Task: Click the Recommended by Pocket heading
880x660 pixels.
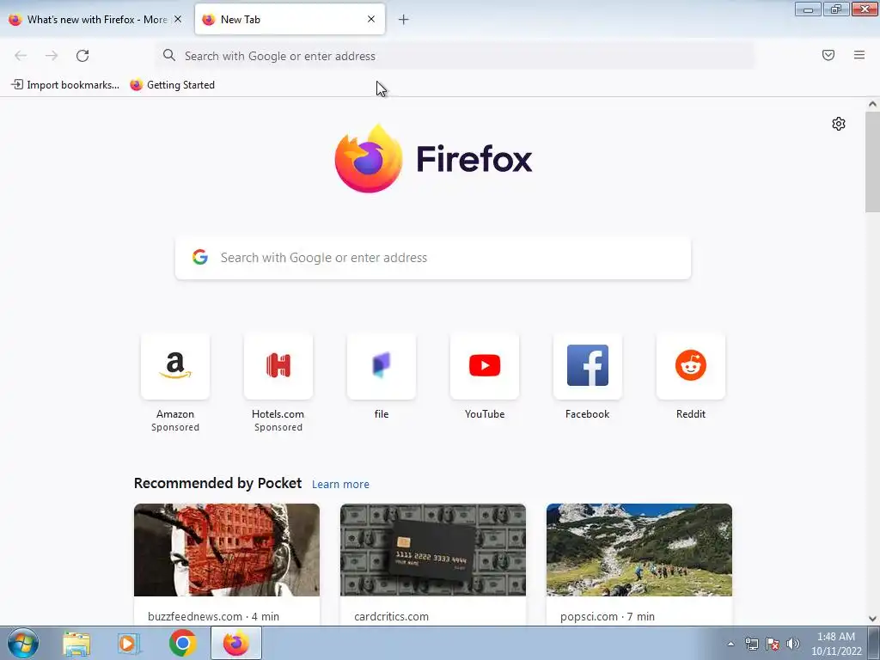Action: (x=217, y=483)
